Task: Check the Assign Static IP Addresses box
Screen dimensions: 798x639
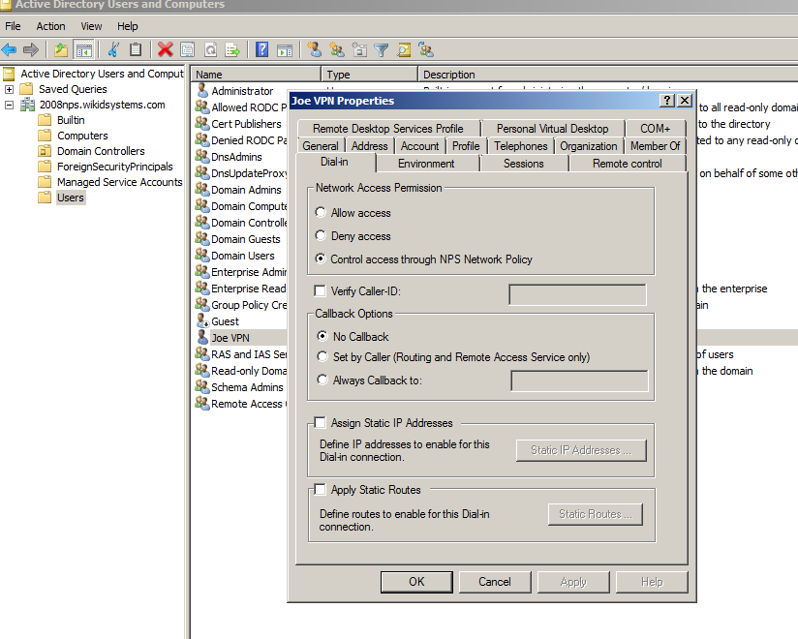Action: 319,422
